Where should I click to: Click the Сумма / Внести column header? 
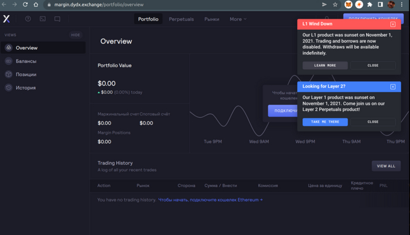[x=221, y=186]
